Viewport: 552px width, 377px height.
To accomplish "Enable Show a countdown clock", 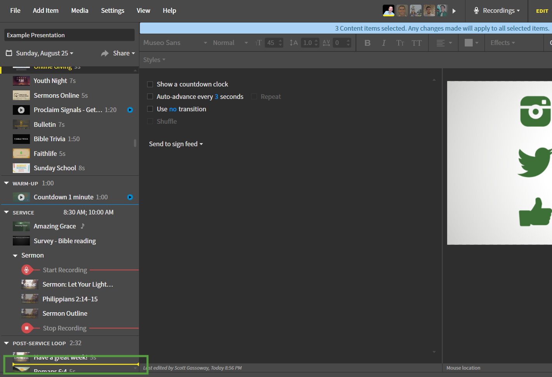I will tap(150, 84).
